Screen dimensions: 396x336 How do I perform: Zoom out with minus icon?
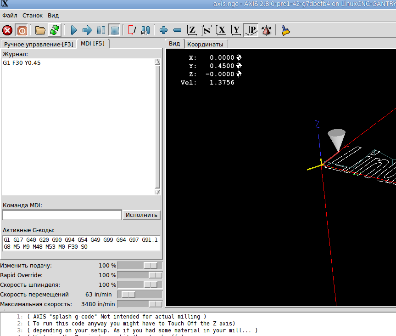pos(178,30)
